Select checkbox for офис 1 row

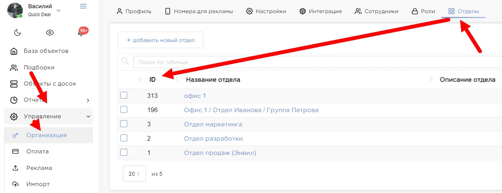[x=124, y=96]
